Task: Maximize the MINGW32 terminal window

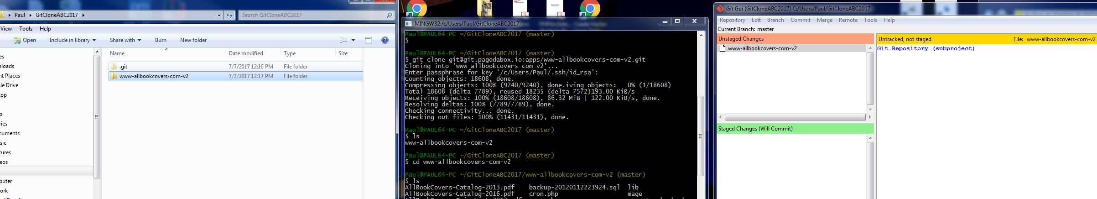Action: tap(677, 21)
